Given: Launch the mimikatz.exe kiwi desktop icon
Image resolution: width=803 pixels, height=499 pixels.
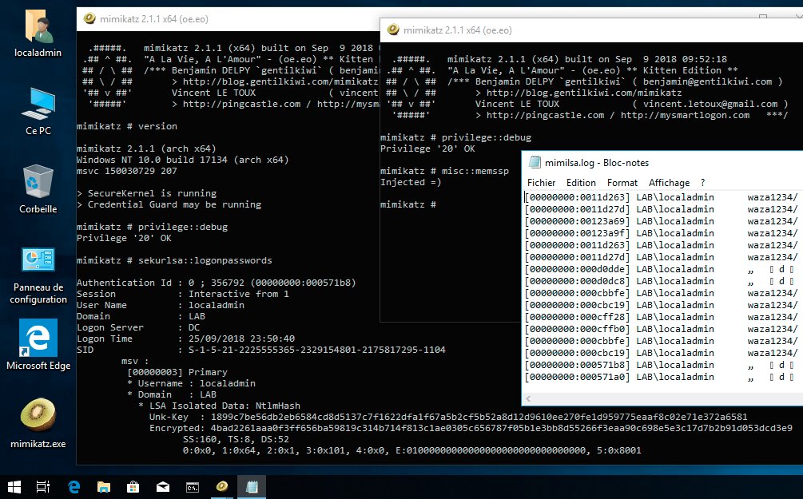Looking at the screenshot, I should 38,414.
